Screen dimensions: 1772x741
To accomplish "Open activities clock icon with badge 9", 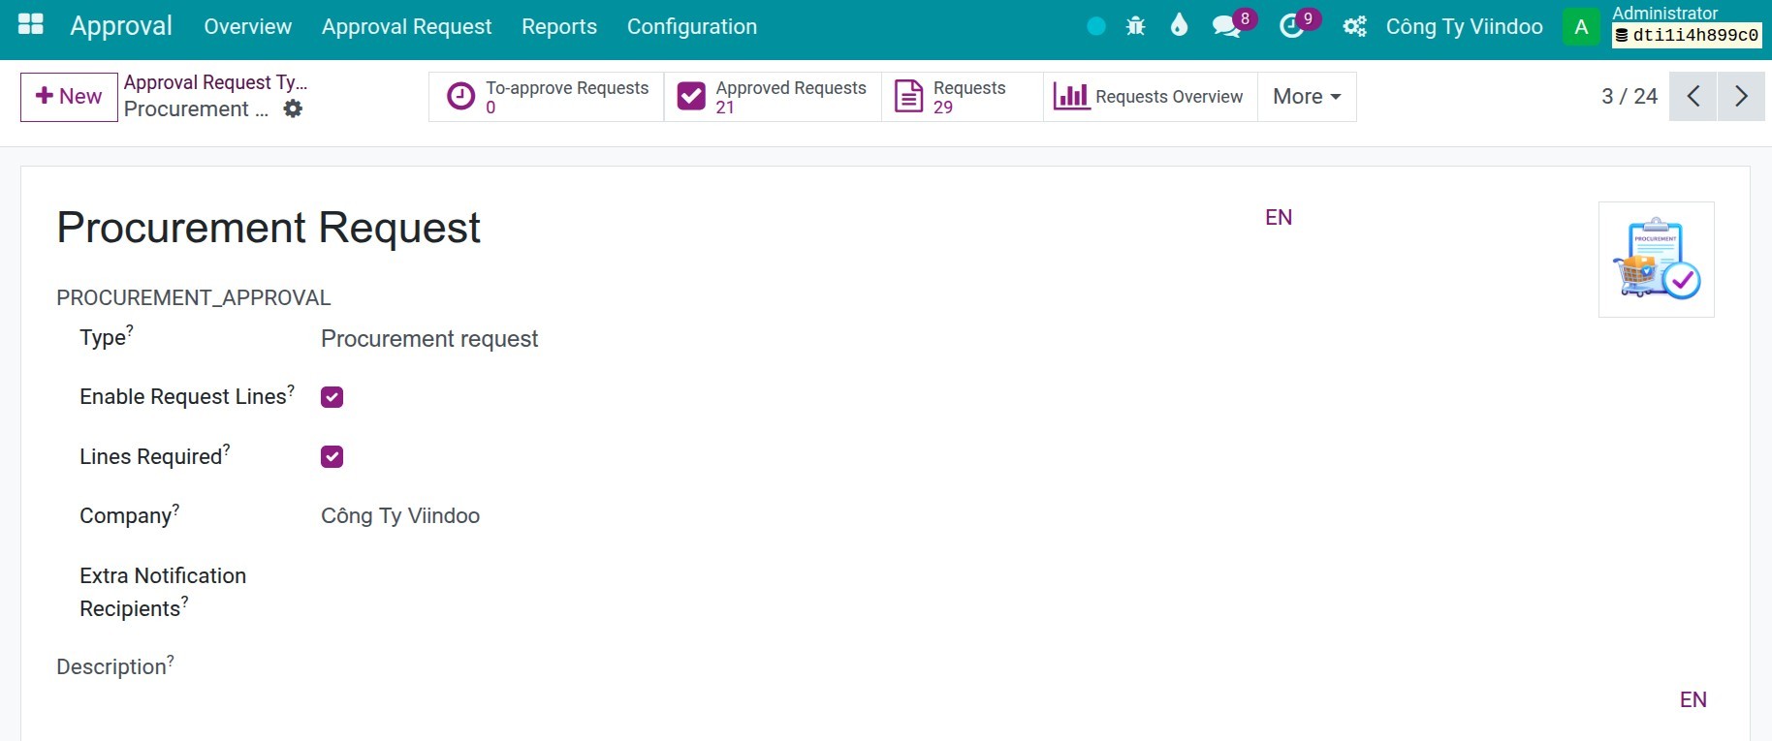I will [x=1292, y=26].
